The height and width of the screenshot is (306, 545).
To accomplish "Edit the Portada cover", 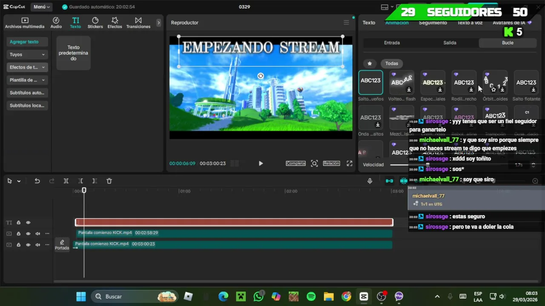I will click(x=62, y=245).
